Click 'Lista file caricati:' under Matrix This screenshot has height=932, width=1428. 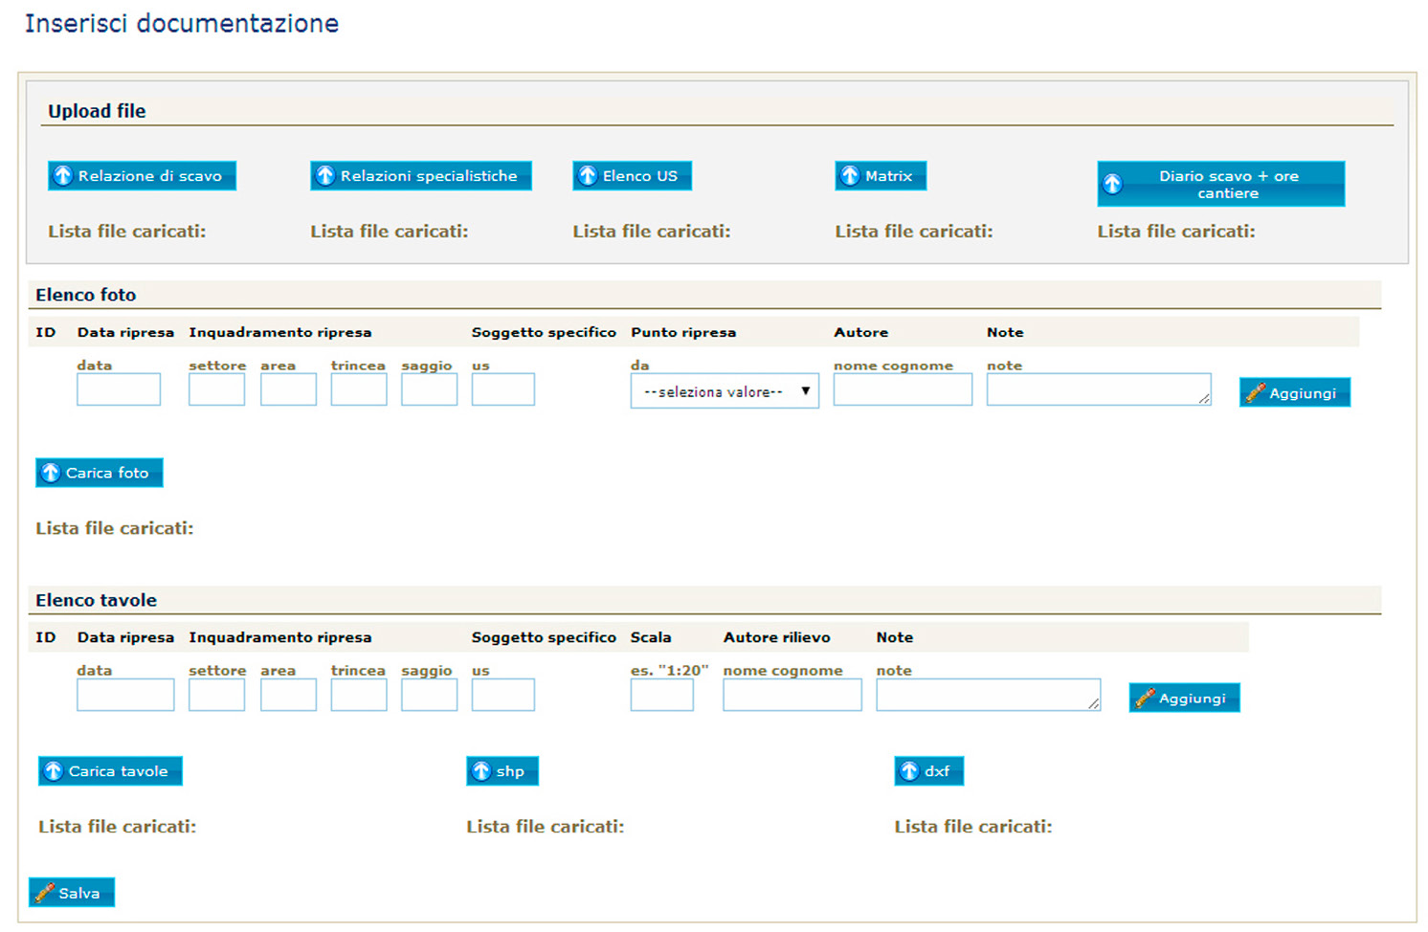[x=914, y=232]
